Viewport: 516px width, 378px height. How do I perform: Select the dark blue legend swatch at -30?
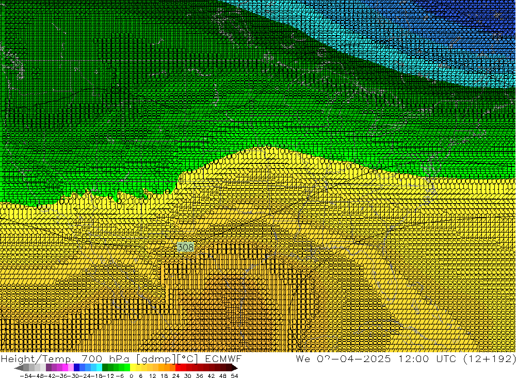click(76, 368)
